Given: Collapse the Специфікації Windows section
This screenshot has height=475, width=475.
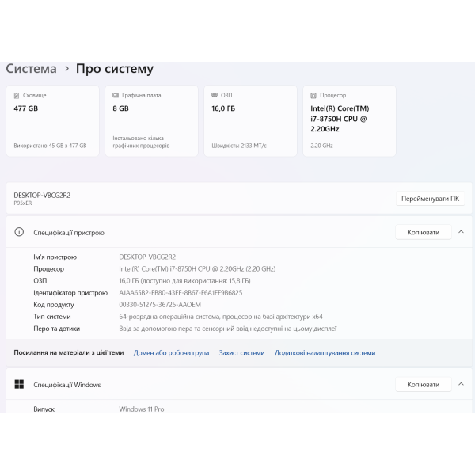Looking at the screenshot, I should click(x=461, y=384).
